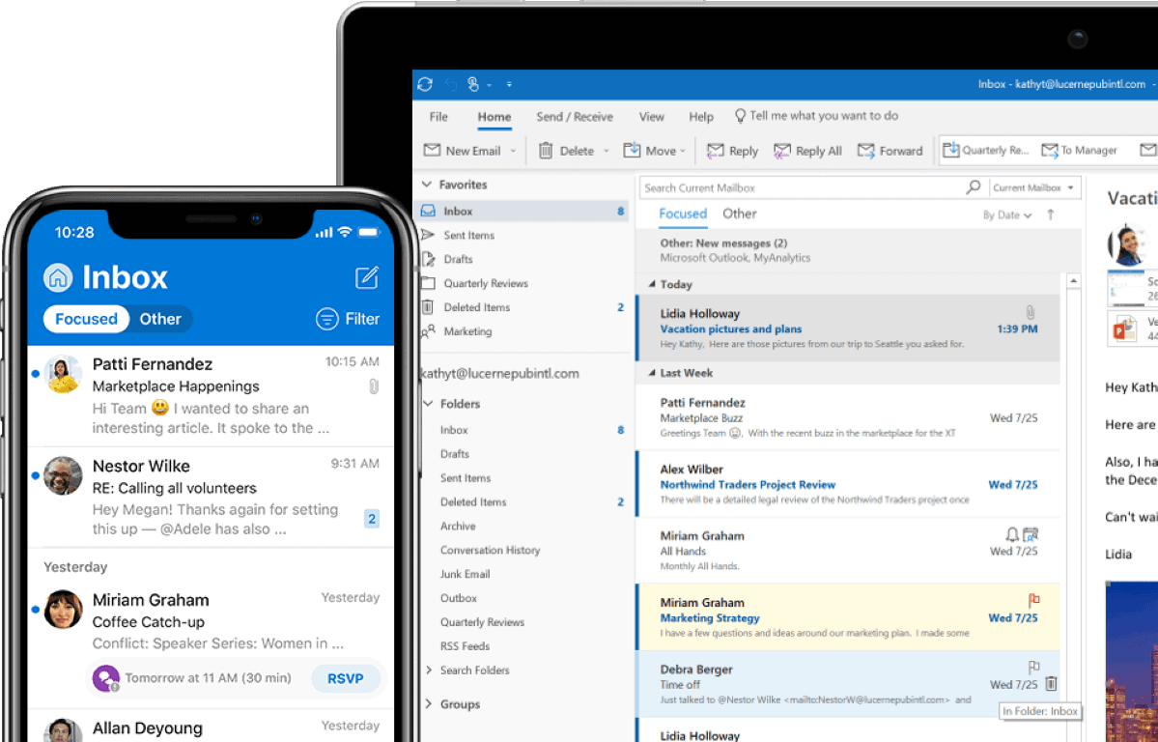Open the Archive folder
The width and height of the screenshot is (1158, 742).
(458, 526)
